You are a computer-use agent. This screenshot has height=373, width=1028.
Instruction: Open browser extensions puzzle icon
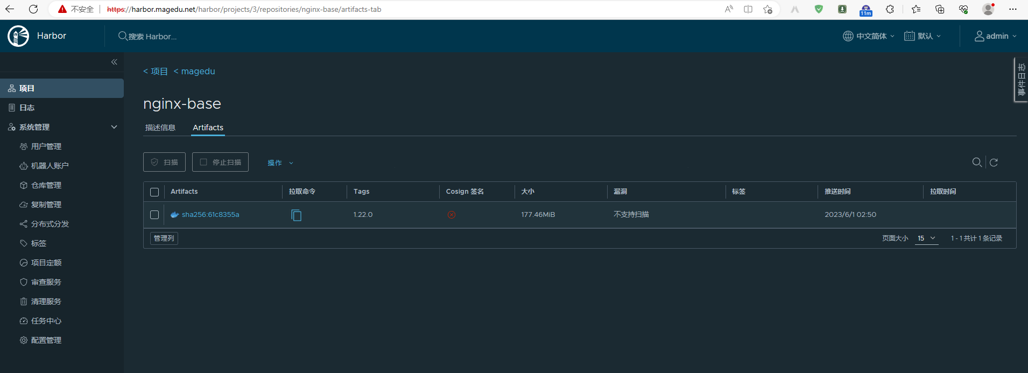coord(890,9)
